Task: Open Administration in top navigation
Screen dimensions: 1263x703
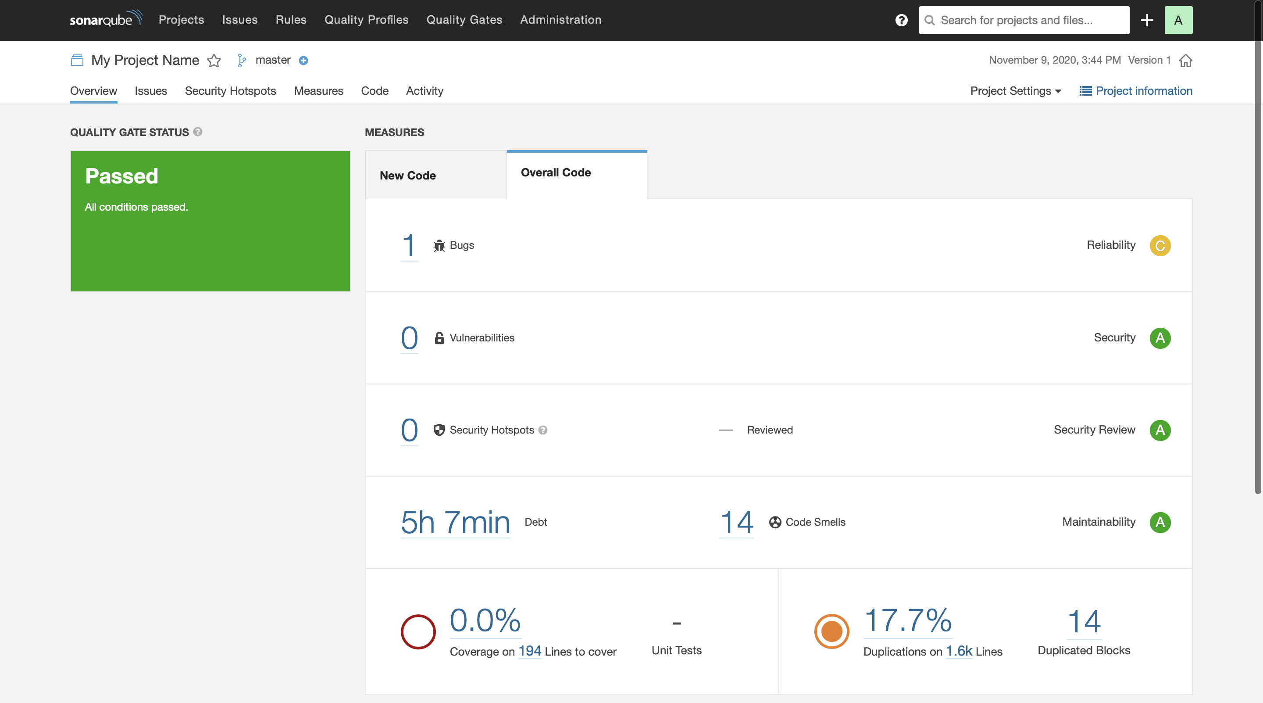Action: (560, 20)
